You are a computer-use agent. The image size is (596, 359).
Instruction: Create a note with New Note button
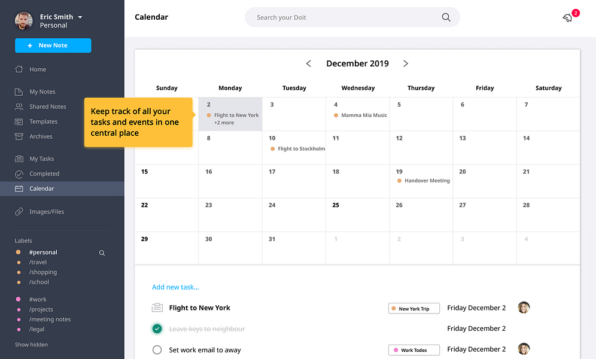pyautogui.click(x=53, y=45)
